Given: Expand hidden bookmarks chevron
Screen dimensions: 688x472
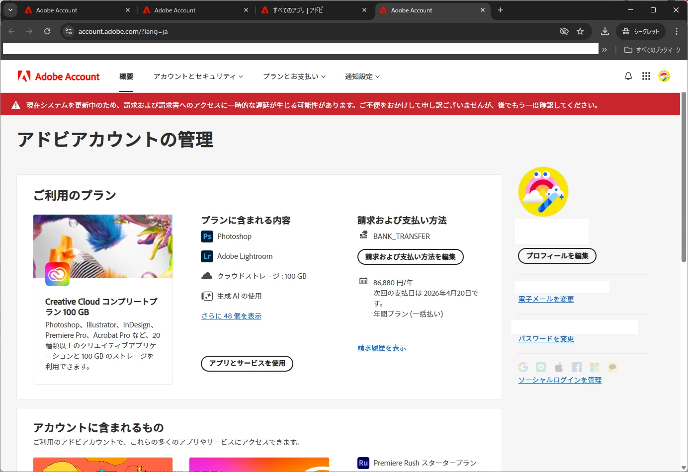Looking at the screenshot, I should tap(604, 50).
